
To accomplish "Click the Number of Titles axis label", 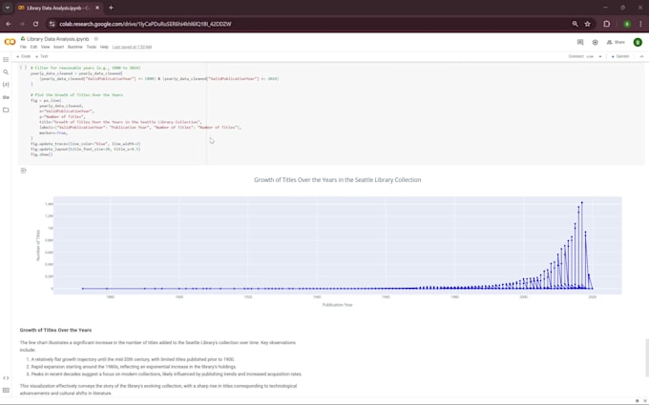I will [x=38, y=245].
